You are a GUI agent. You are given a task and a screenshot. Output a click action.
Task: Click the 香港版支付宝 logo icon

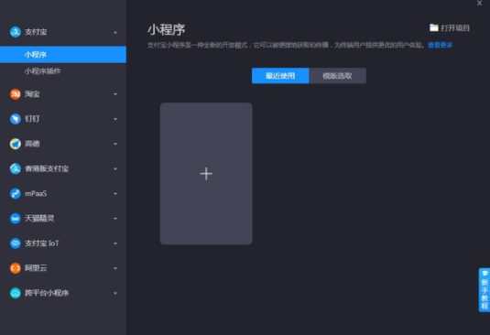point(15,168)
